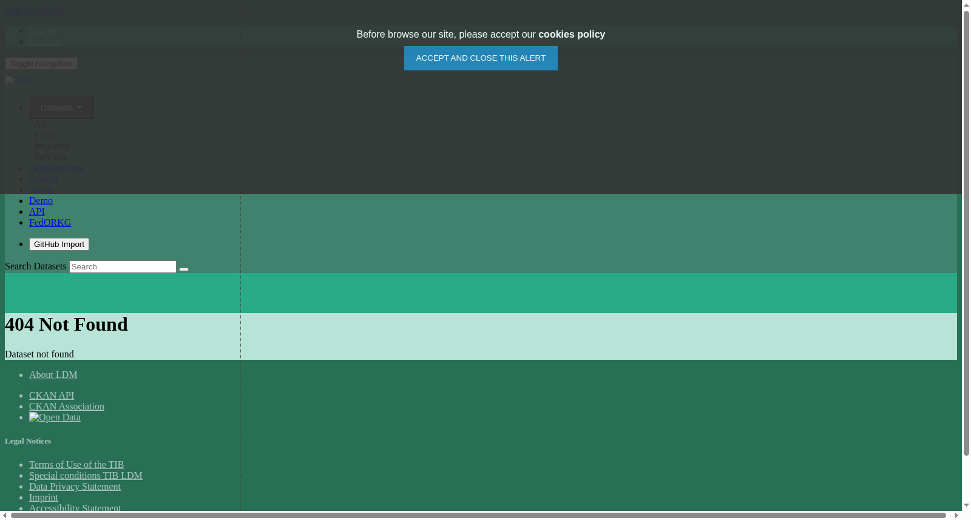Click the GitHub Import button

(59, 245)
